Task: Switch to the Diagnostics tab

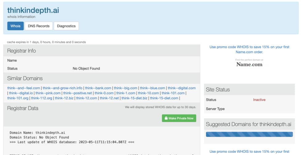Action: [x=66, y=26]
